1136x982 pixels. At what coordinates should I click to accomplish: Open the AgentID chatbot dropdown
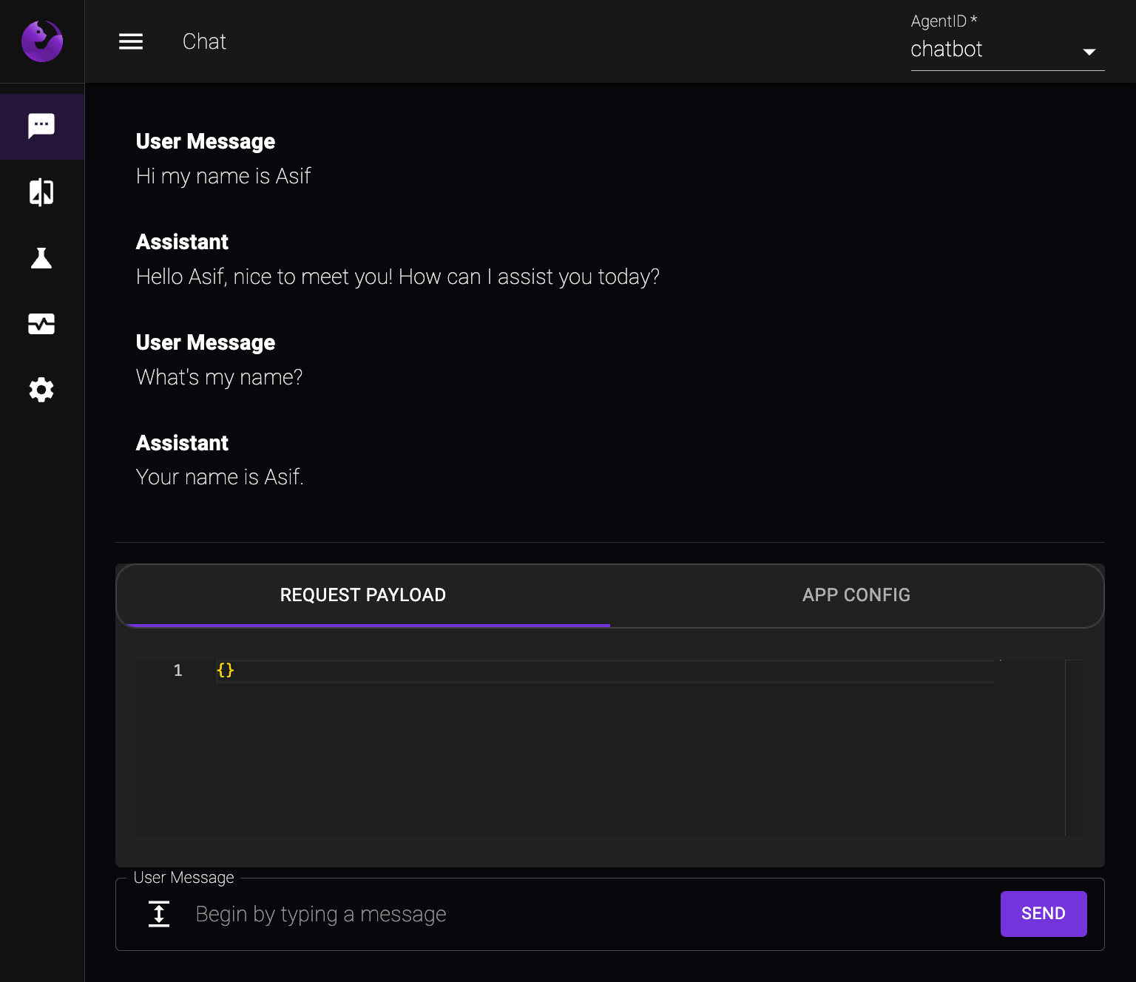pyautogui.click(x=1007, y=50)
